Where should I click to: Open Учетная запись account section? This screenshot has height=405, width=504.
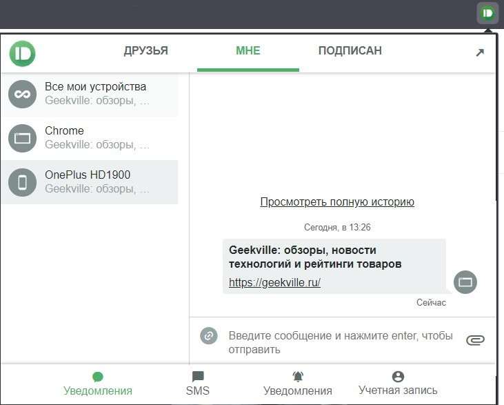(397, 383)
